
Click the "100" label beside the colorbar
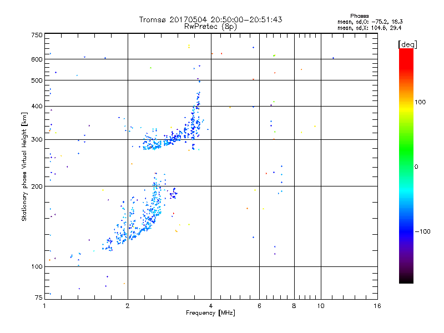point(420,102)
